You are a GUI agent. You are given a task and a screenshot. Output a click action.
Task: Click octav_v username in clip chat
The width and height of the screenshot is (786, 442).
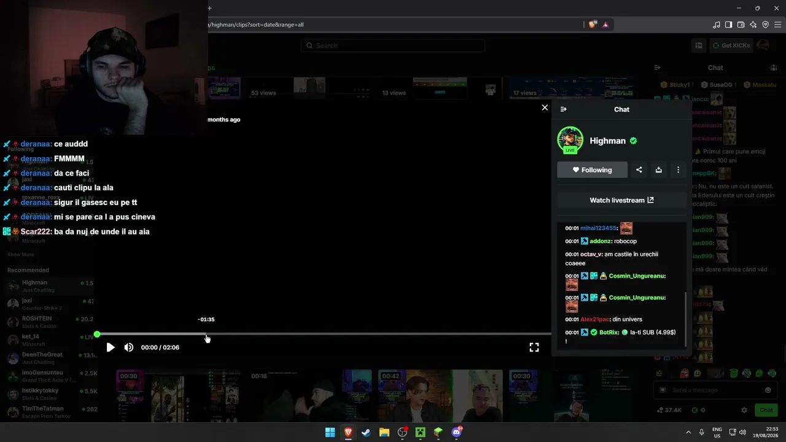[x=591, y=254]
